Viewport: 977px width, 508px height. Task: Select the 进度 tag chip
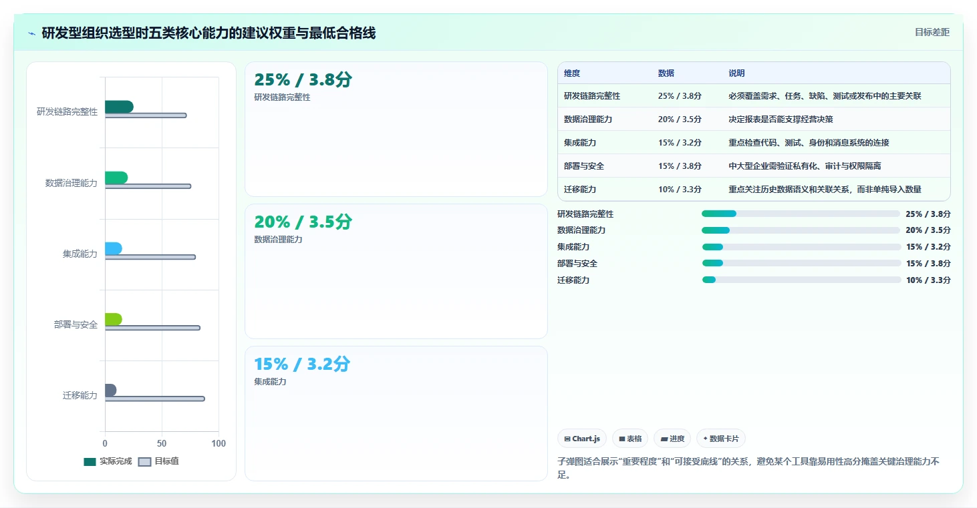click(x=672, y=439)
